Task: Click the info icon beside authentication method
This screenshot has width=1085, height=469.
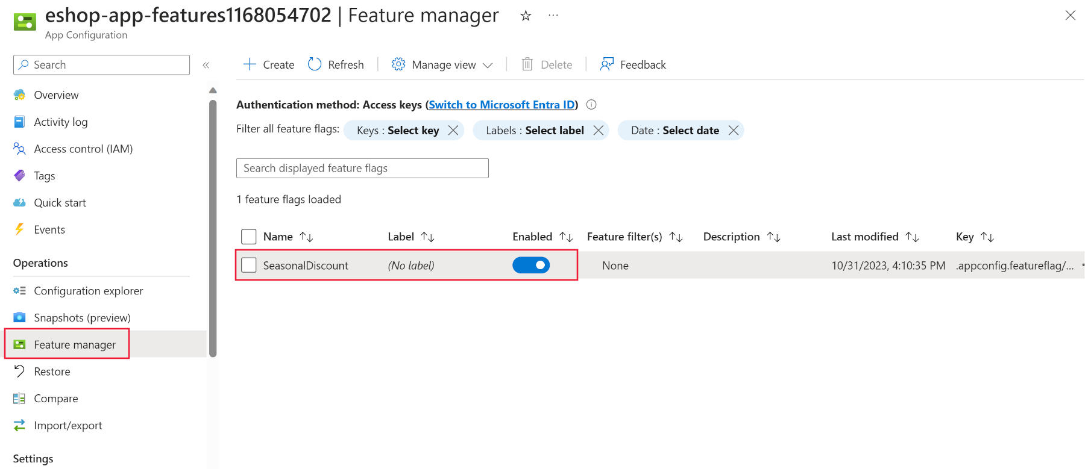Action: (591, 105)
